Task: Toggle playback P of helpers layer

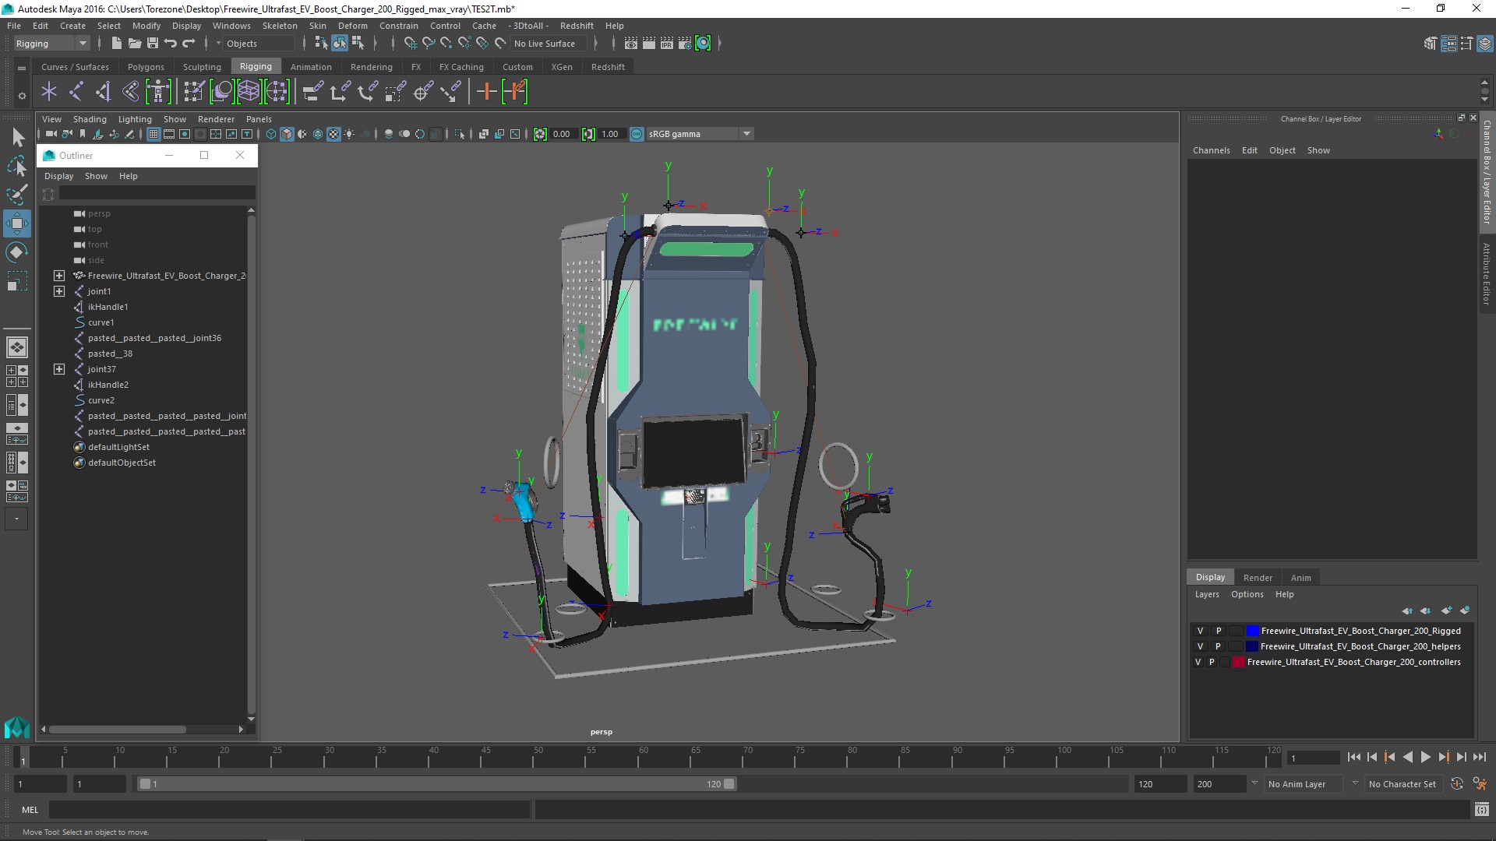Action: 1219,646
